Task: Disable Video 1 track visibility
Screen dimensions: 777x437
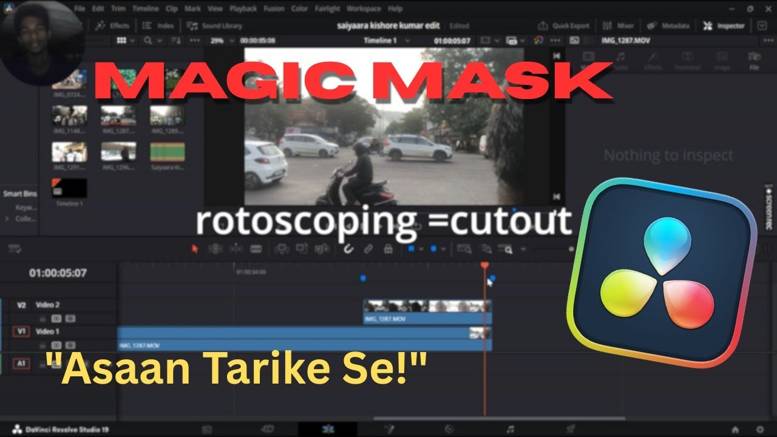Action: (70, 344)
